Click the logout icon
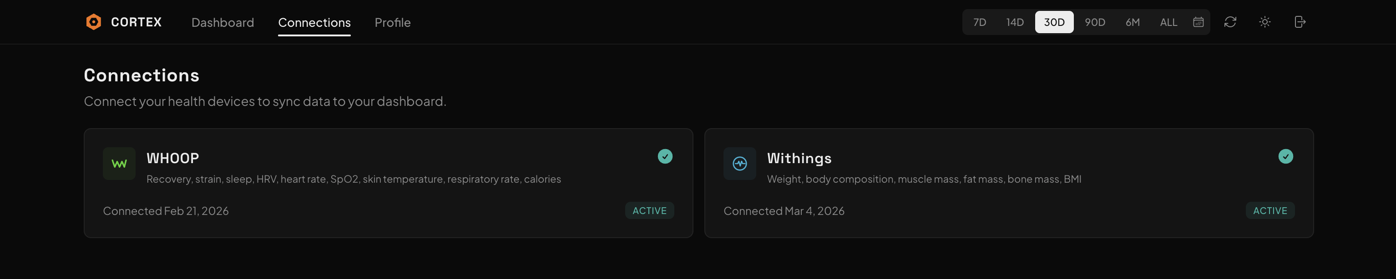The height and width of the screenshot is (279, 1396). pyautogui.click(x=1299, y=22)
